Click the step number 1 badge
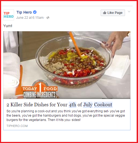Screen dimensions: 138x143 pos(40,87)
